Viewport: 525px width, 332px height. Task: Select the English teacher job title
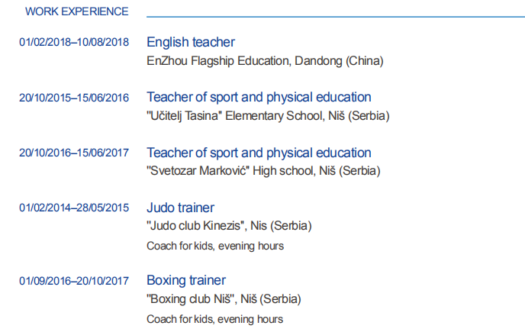[191, 42]
